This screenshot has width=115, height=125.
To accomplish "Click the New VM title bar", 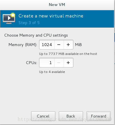I will click(x=57, y=5).
